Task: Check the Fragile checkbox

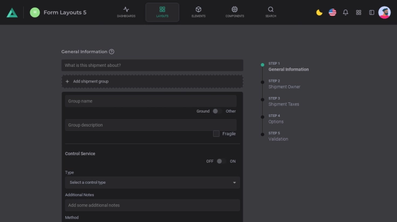Action: [x=216, y=134]
